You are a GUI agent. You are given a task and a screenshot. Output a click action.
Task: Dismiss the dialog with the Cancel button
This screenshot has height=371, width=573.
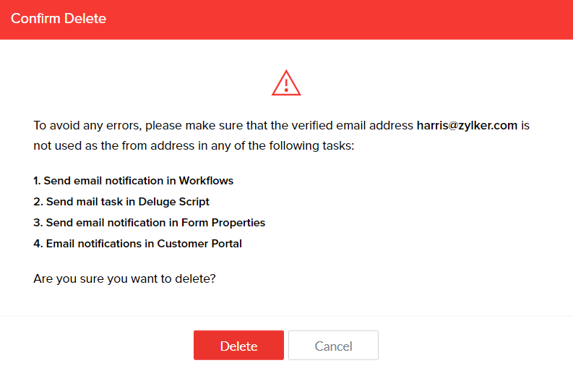333,346
